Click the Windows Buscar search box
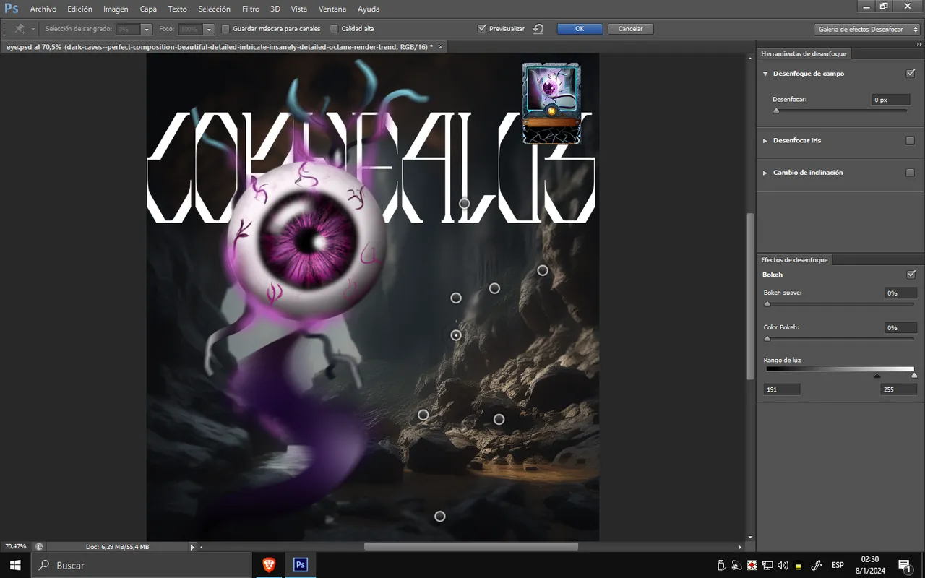This screenshot has width=925, height=578. pos(142,565)
